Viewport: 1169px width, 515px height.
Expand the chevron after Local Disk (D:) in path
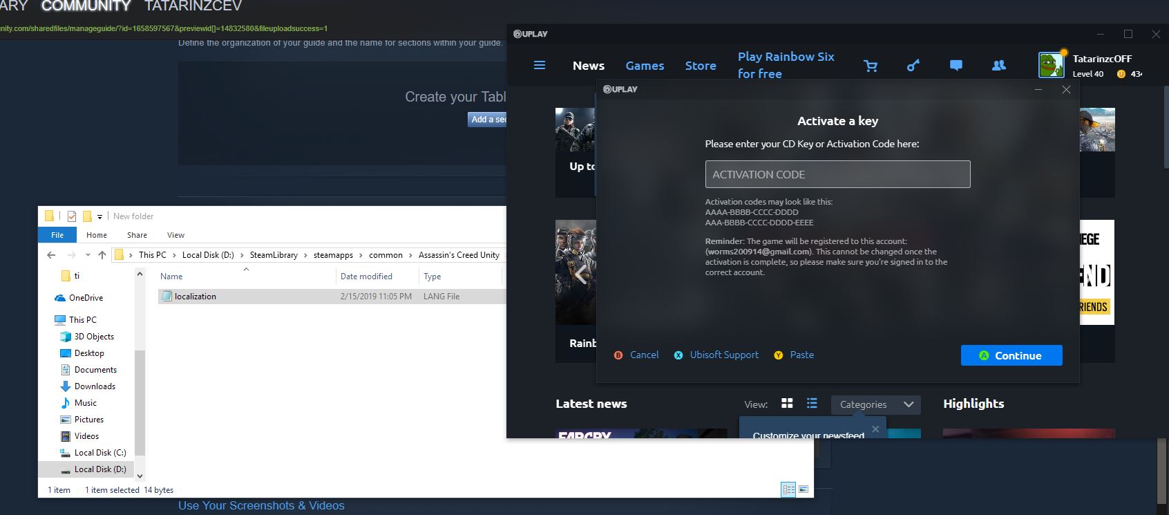click(x=242, y=255)
